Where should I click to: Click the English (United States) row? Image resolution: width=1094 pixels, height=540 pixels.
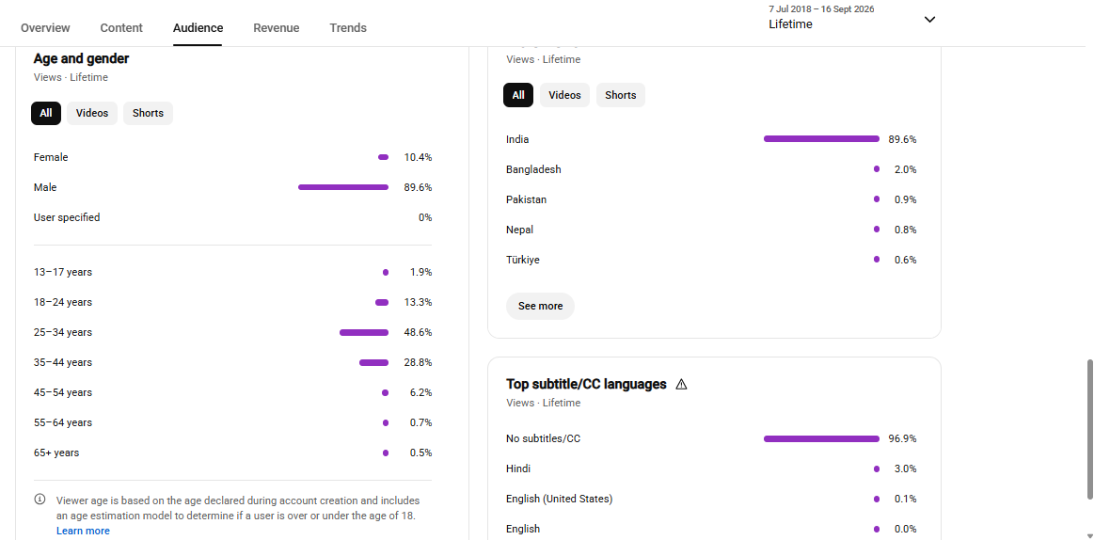pos(712,499)
